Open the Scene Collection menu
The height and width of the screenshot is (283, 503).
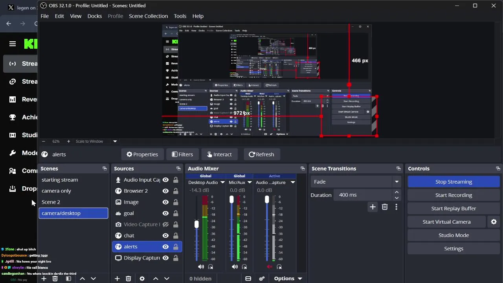[x=148, y=16]
